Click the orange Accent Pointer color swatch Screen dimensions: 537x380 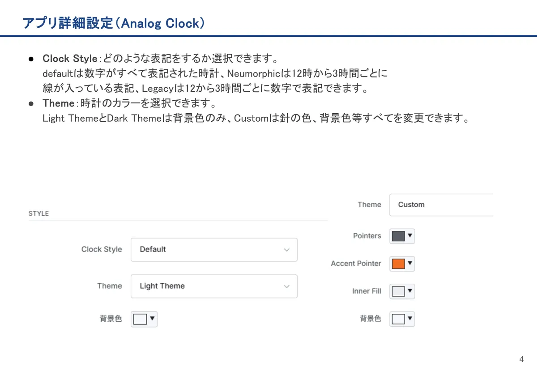point(402,264)
